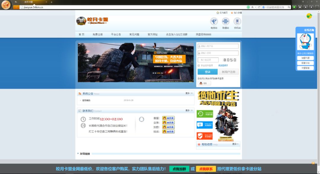Click the green music note floating icon
Image resolution: width=320 pixels, height=174 pixels.
[x=309, y=16]
